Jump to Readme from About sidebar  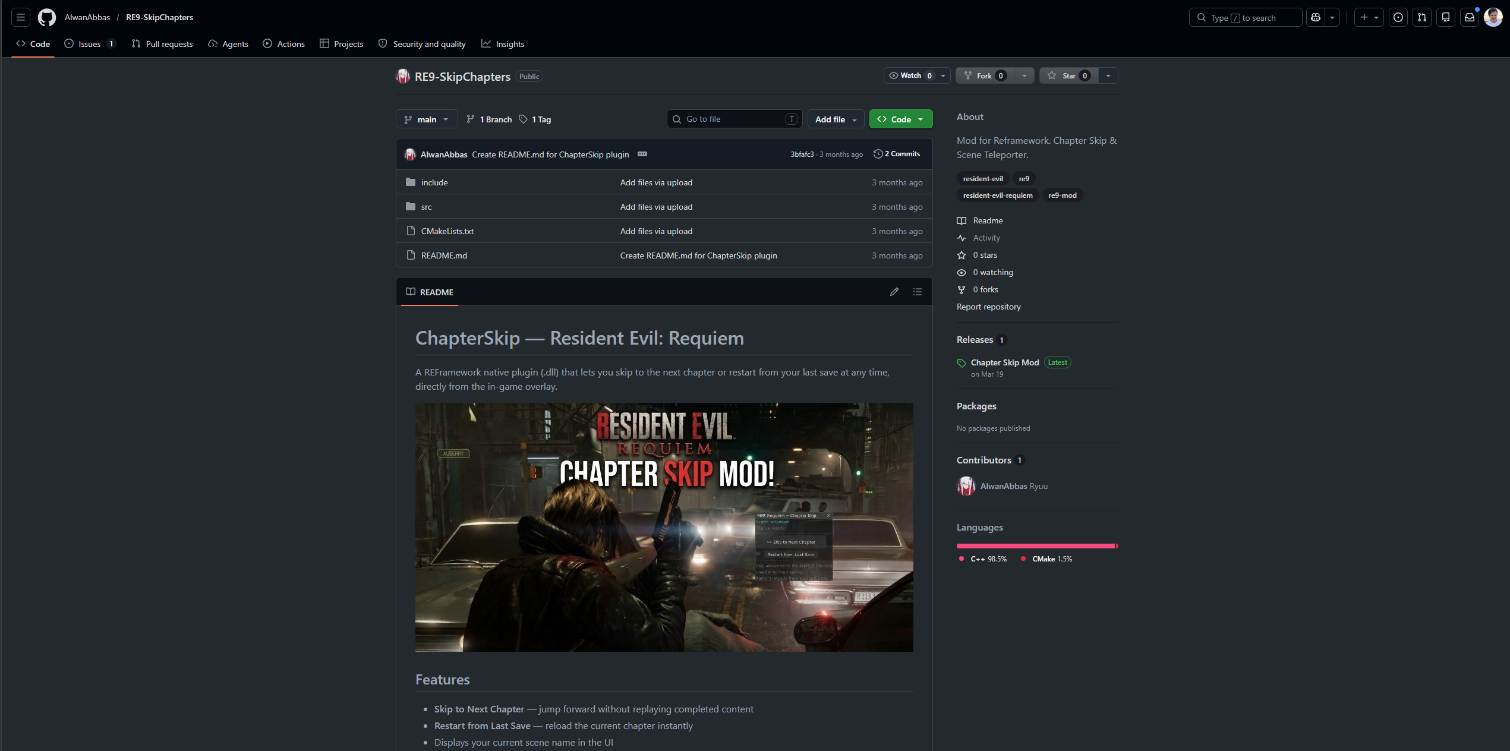tap(980, 220)
